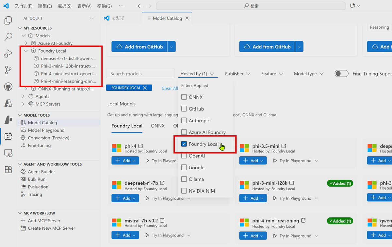The height and width of the screenshot is (247, 392).
Task: Check the OpenAI filter checkbox
Action: pyautogui.click(x=184, y=156)
